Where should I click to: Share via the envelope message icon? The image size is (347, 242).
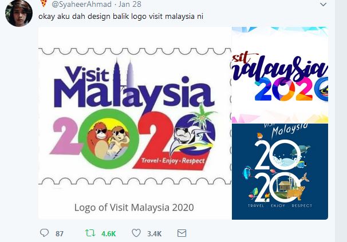(x=182, y=233)
